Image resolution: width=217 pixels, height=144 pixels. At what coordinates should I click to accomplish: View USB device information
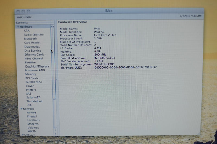click(29, 105)
